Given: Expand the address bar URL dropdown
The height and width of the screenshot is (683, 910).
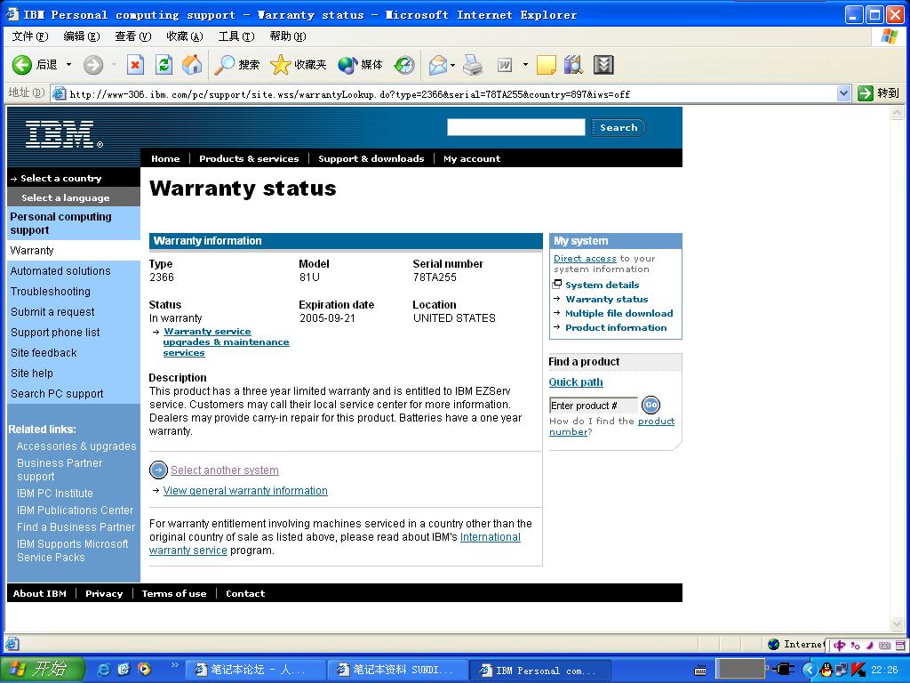Looking at the screenshot, I should (844, 92).
